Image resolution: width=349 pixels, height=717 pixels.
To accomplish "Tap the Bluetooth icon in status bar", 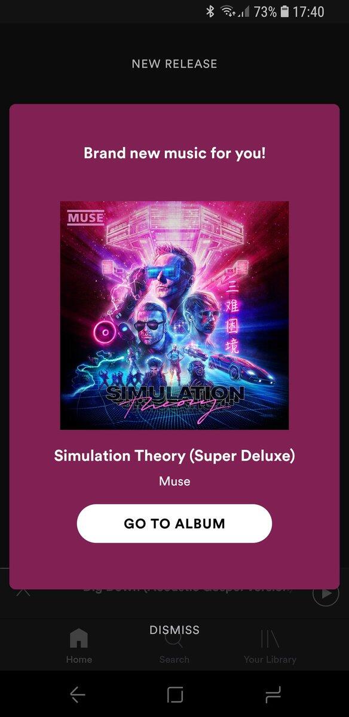I will pyautogui.click(x=210, y=11).
